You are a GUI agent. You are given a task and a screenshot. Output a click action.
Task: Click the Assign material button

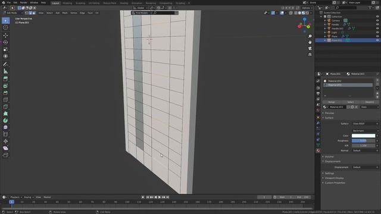click(x=332, y=102)
